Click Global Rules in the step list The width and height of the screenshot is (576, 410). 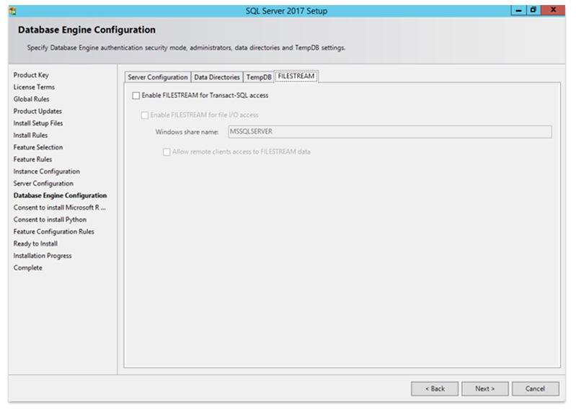point(31,99)
